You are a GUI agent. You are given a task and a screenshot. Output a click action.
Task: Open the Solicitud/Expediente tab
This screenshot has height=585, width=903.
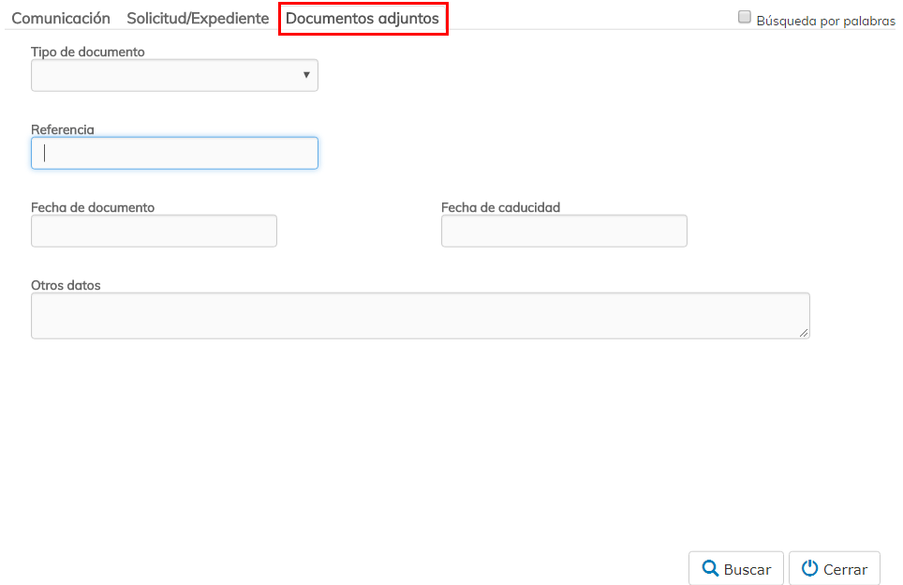pos(198,19)
